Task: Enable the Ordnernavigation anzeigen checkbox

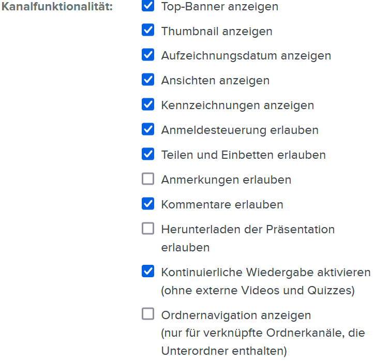Action: 148,314
